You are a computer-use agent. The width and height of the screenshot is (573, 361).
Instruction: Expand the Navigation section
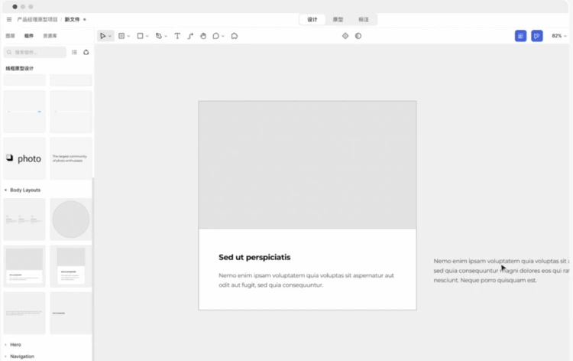pos(6,356)
